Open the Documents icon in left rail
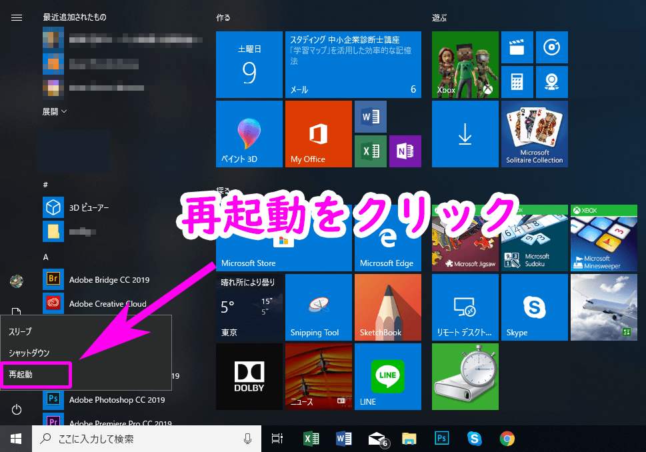Viewport: 646px width, 452px height. (17, 311)
